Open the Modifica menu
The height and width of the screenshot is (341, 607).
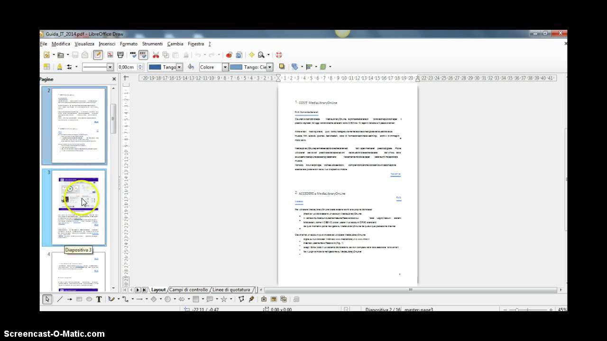[61, 44]
